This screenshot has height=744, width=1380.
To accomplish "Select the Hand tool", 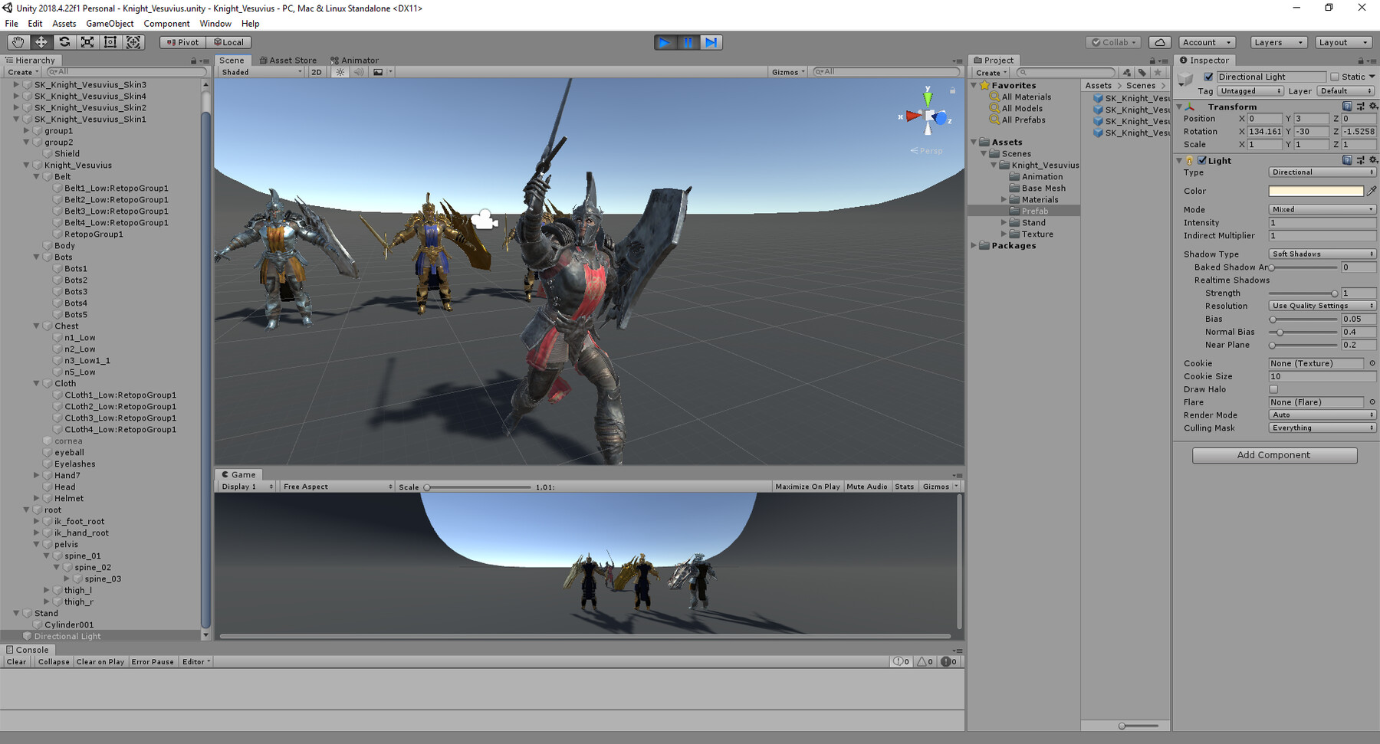I will pos(18,42).
